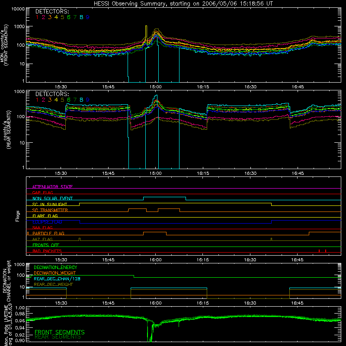Click the counts/s (REAR SEGMENTS) axis title
Image resolution: width=346 pixels, height=346 pixels.
click(8, 129)
